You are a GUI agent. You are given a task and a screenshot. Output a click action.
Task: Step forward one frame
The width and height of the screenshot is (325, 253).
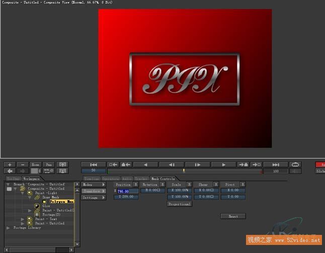(198, 164)
